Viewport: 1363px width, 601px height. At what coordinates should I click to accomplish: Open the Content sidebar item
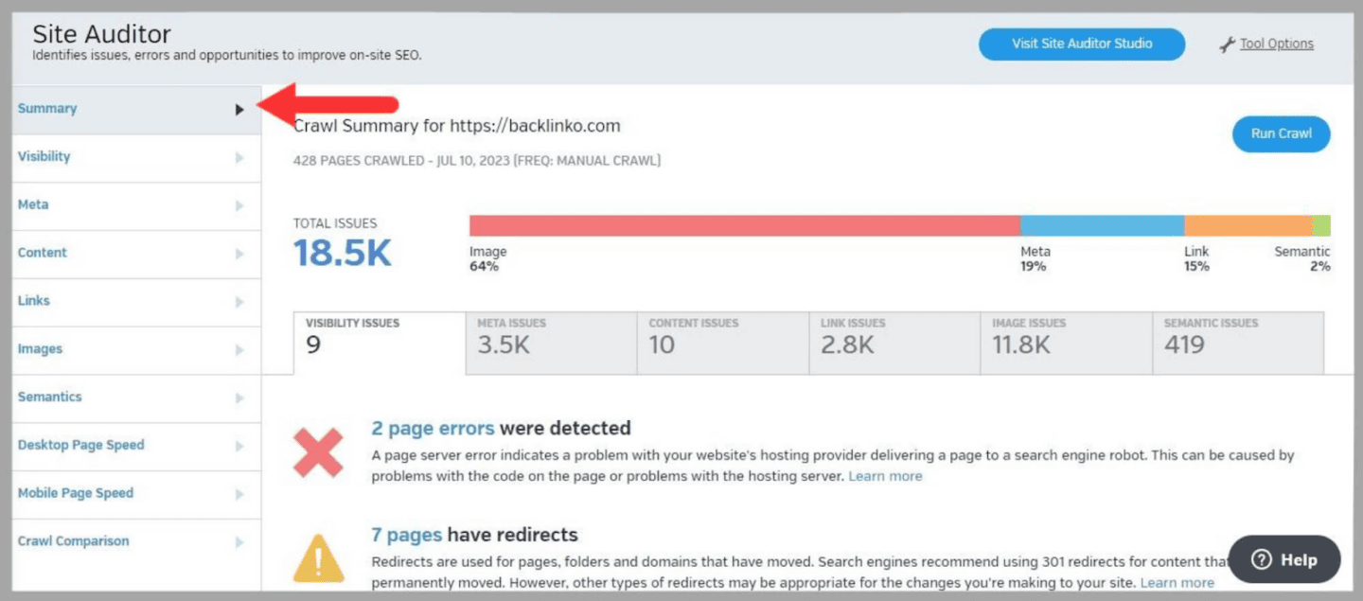(43, 253)
